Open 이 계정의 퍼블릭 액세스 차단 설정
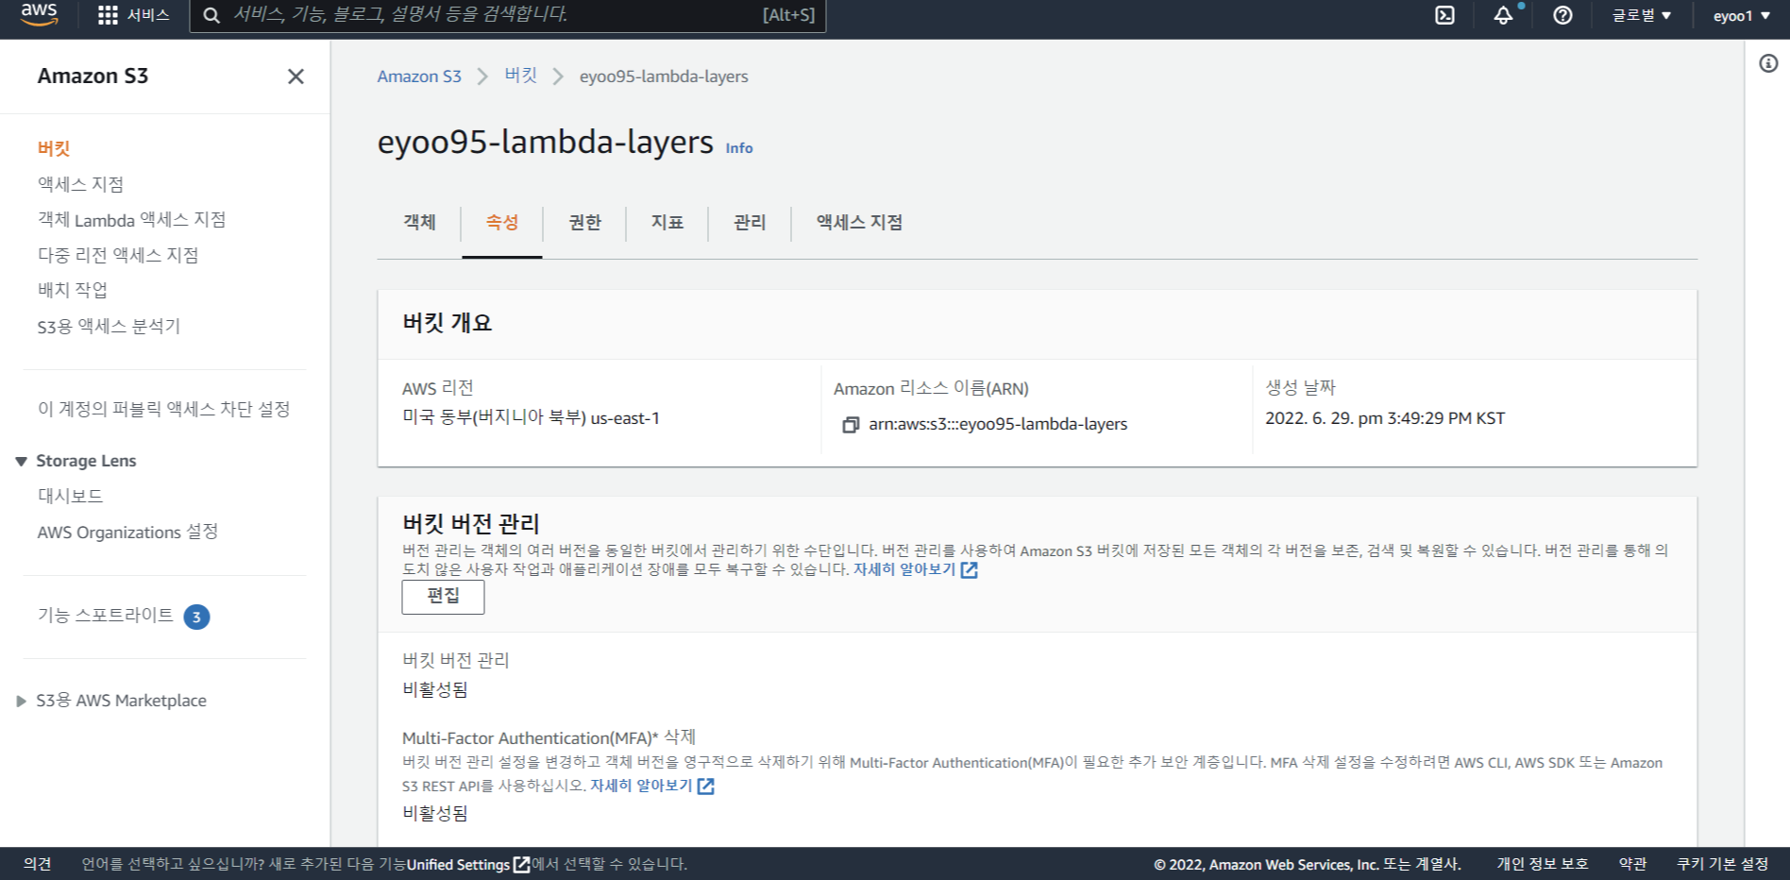 [x=163, y=409]
